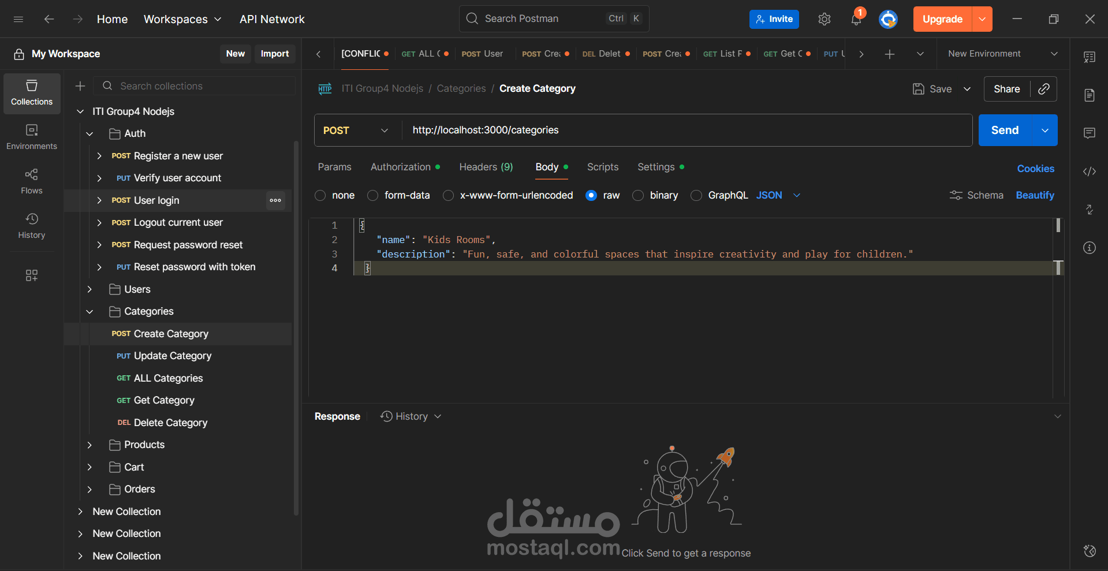Open related requests icon in right sidebar

click(x=1090, y=210)
